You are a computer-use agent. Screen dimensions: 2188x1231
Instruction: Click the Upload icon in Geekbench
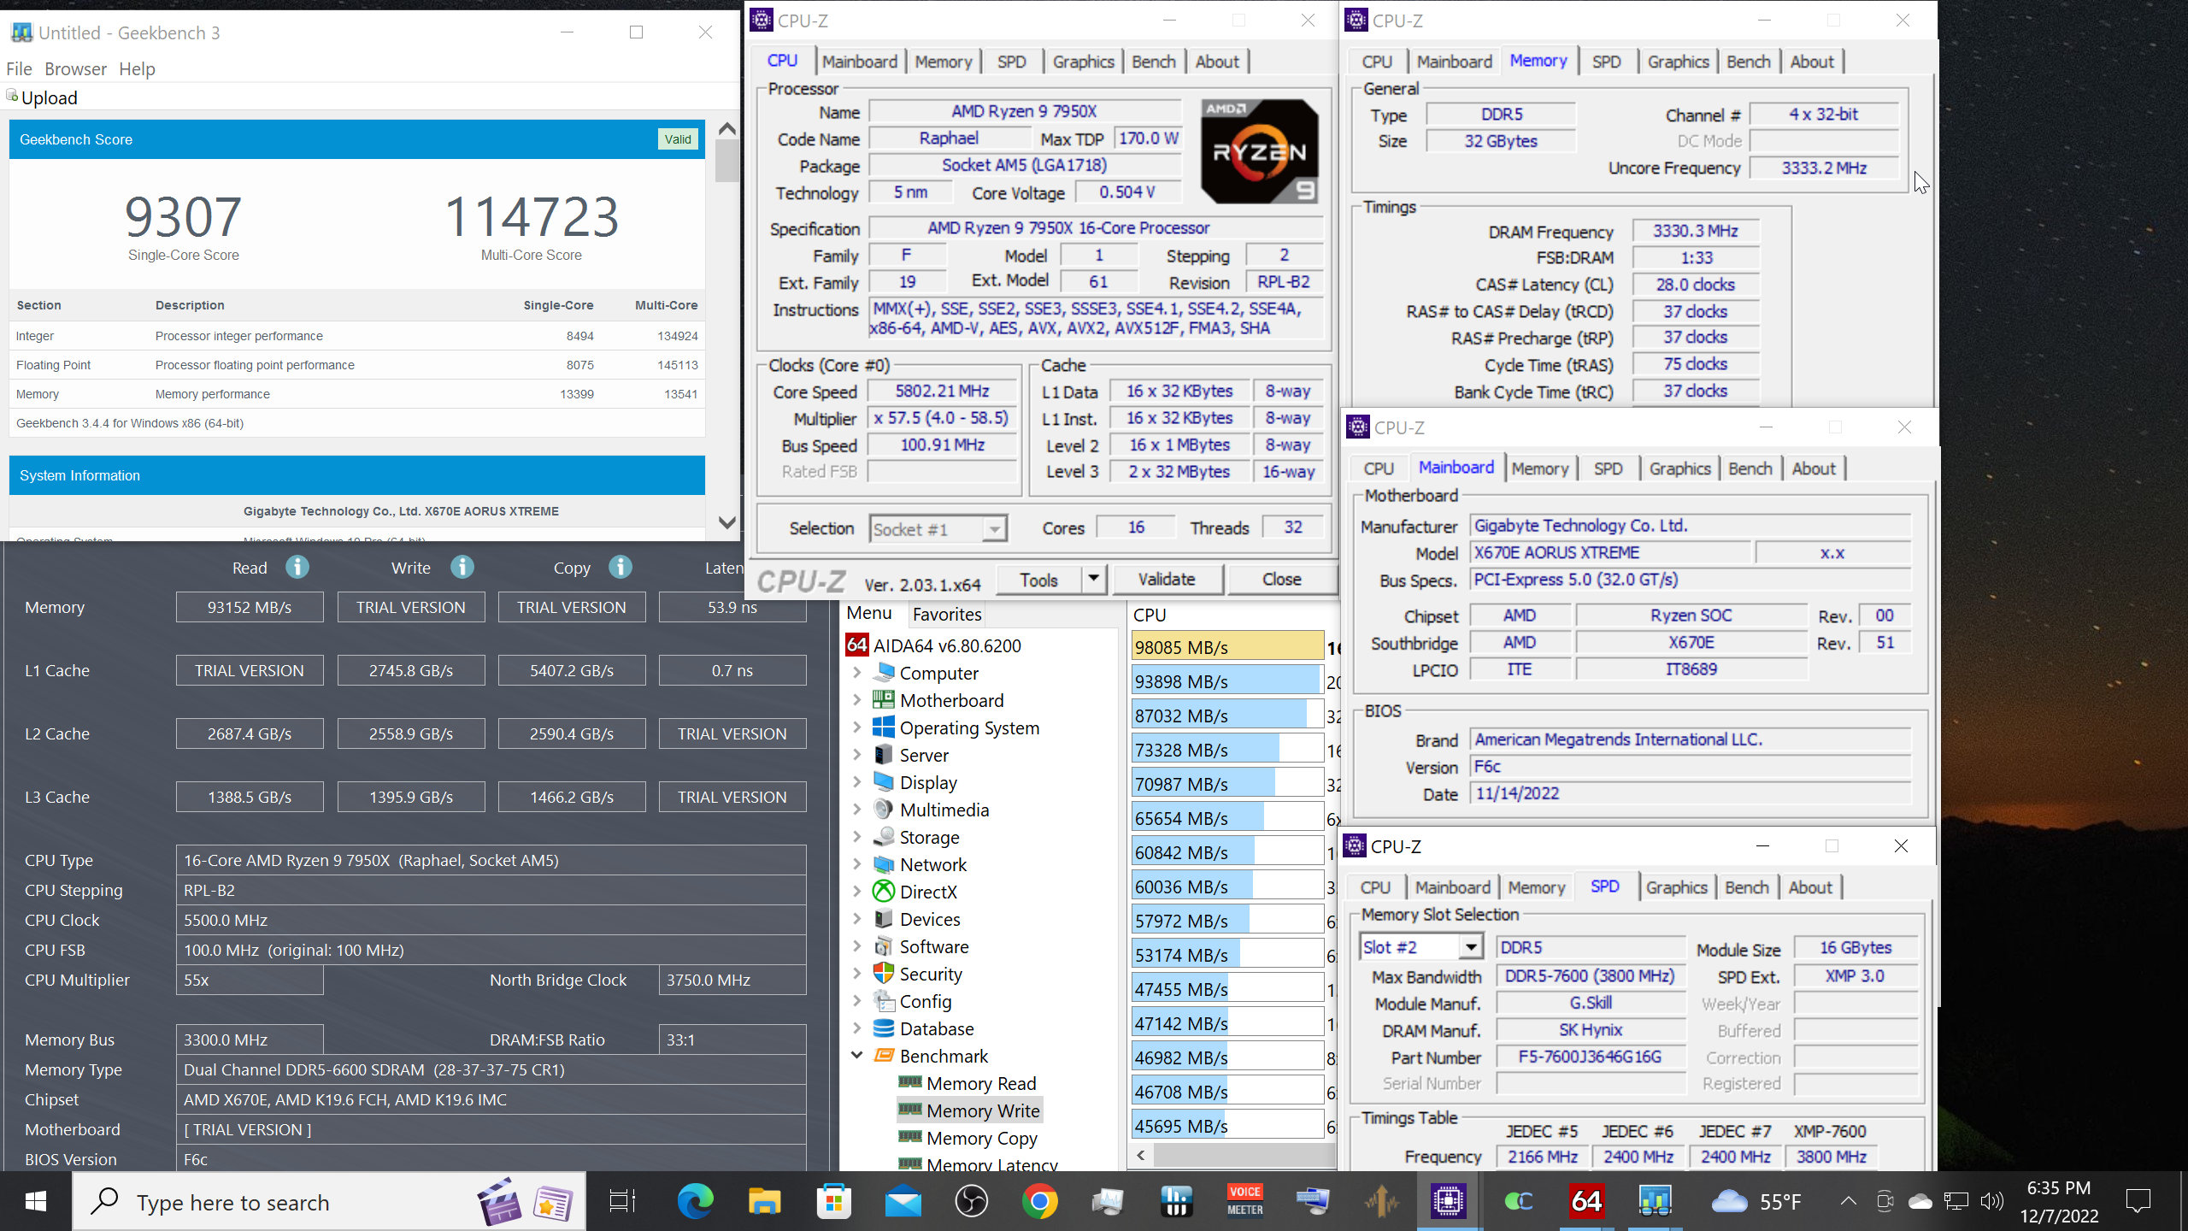coord(12,96)
